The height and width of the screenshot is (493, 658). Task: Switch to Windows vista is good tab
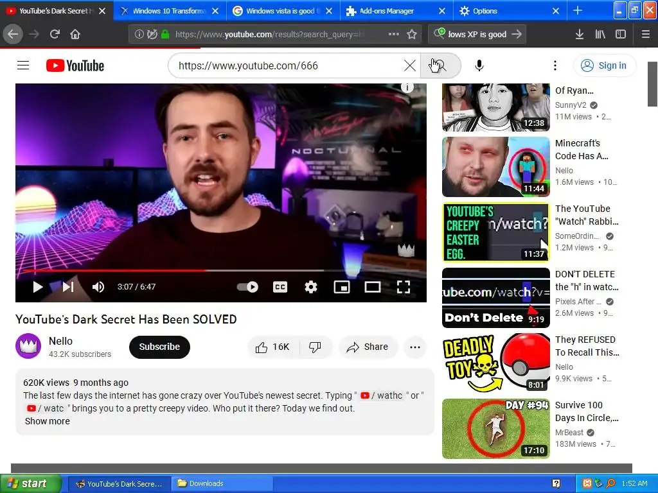pos(283,11)
